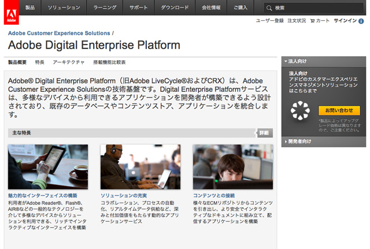Collapse the 法人向け sidebar section
Viewport: 370px width, 249px height.
point(324,61)
